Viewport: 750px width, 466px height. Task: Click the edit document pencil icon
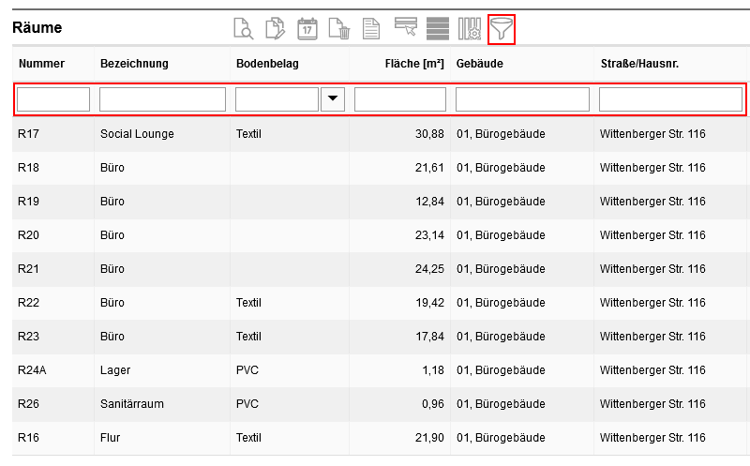(x=275, y=30)
